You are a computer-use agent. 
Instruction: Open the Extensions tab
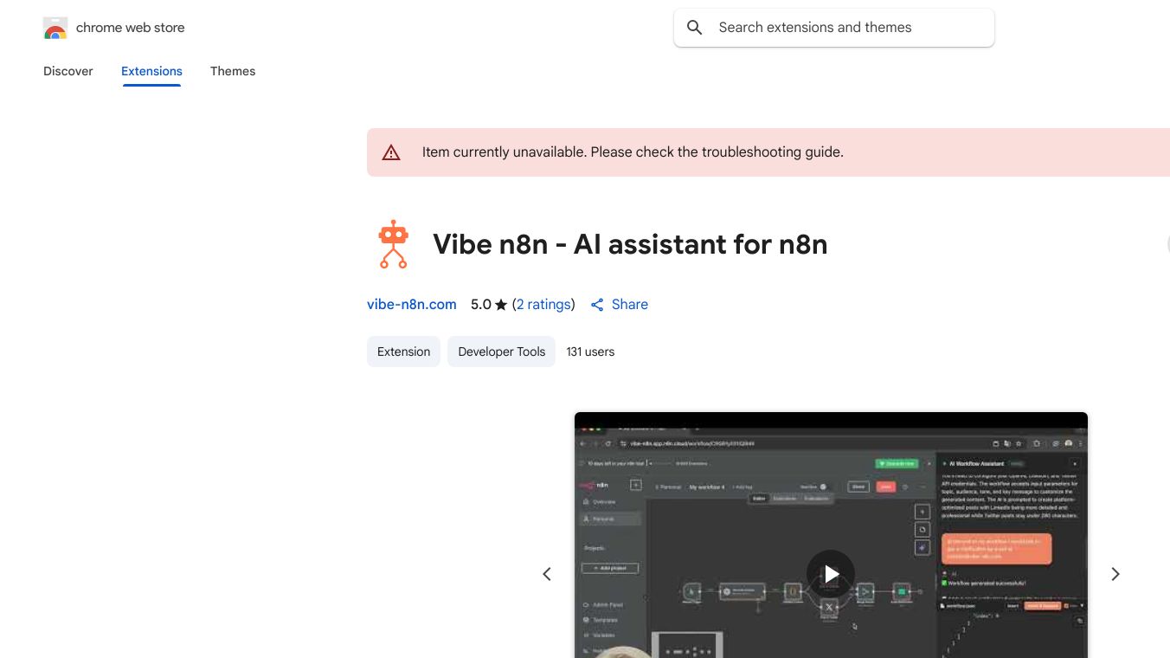pos(151,71)
